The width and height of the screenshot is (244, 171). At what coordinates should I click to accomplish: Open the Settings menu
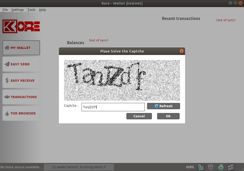pyautogui.click(x=17, y=10)
